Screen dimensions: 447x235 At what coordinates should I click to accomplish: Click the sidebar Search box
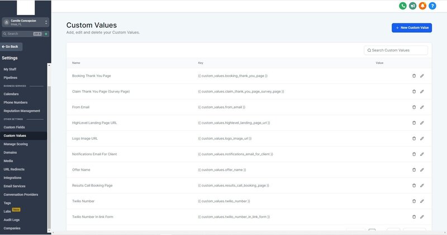pos(22,34)
